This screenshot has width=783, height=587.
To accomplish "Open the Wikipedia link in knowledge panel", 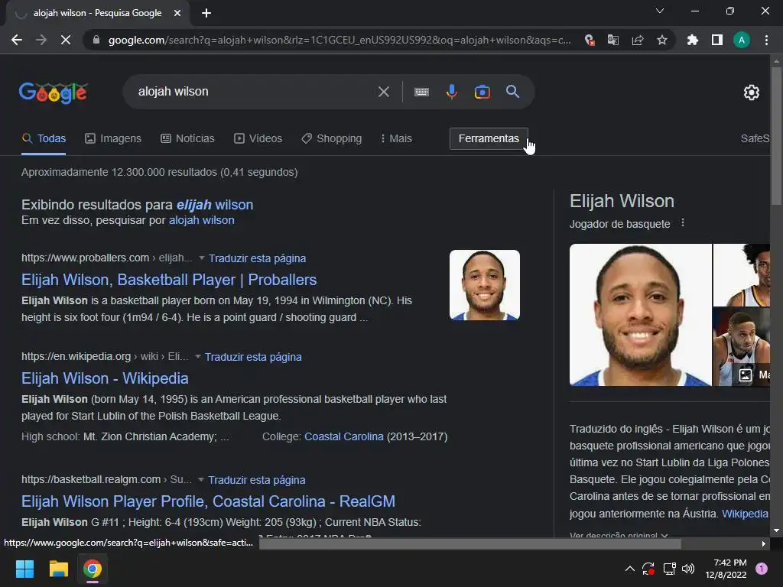I will tap(745, 514).
